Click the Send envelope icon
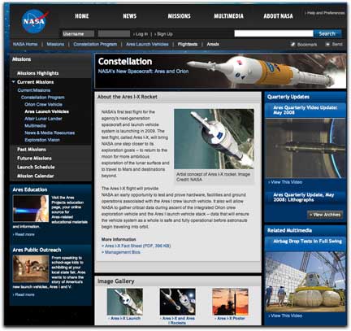This screenshot has width=351, height=331. 327,44
